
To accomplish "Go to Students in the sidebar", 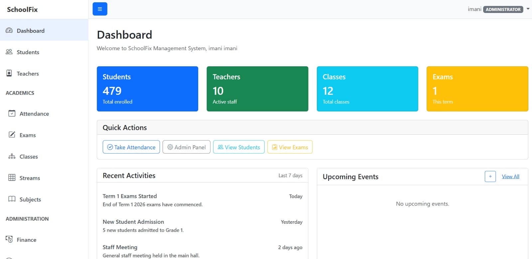I will (44, 52).
